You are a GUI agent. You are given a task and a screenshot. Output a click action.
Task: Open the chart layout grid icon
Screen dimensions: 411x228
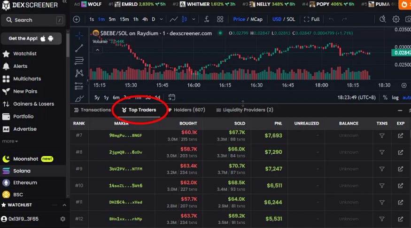point(220,19)
